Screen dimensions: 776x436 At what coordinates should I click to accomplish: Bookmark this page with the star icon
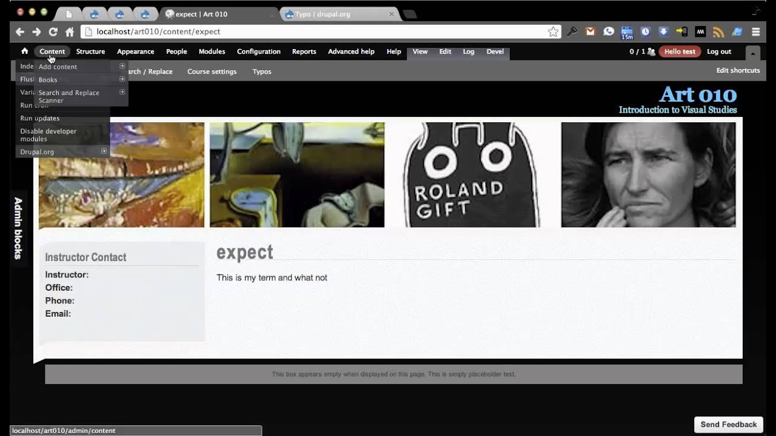point(553,32)
